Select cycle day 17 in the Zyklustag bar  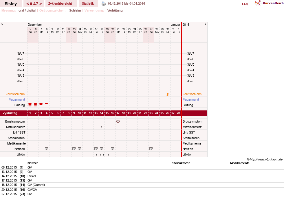118,113
